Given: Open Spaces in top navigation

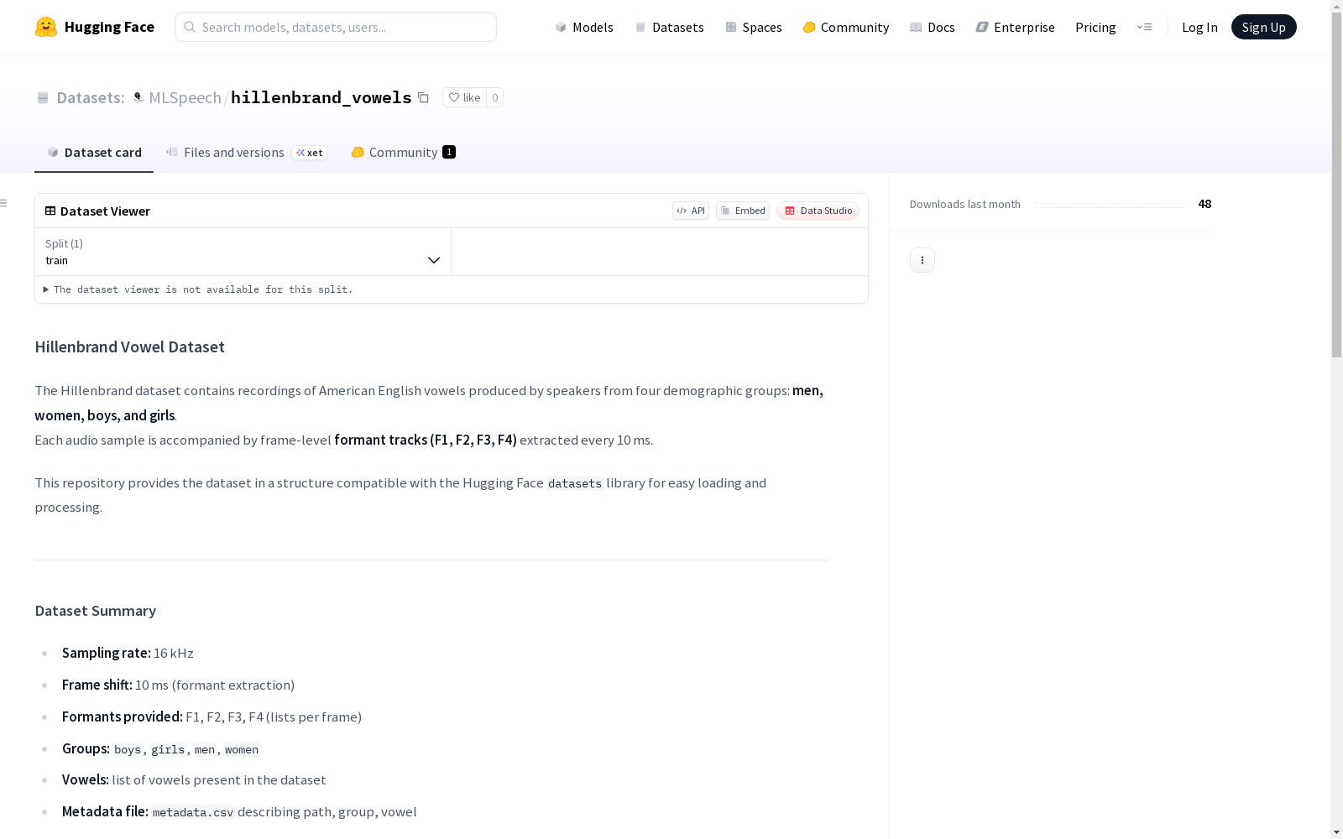Looking at the screenshot, I should pyautogui.click(x=753, y=27).
